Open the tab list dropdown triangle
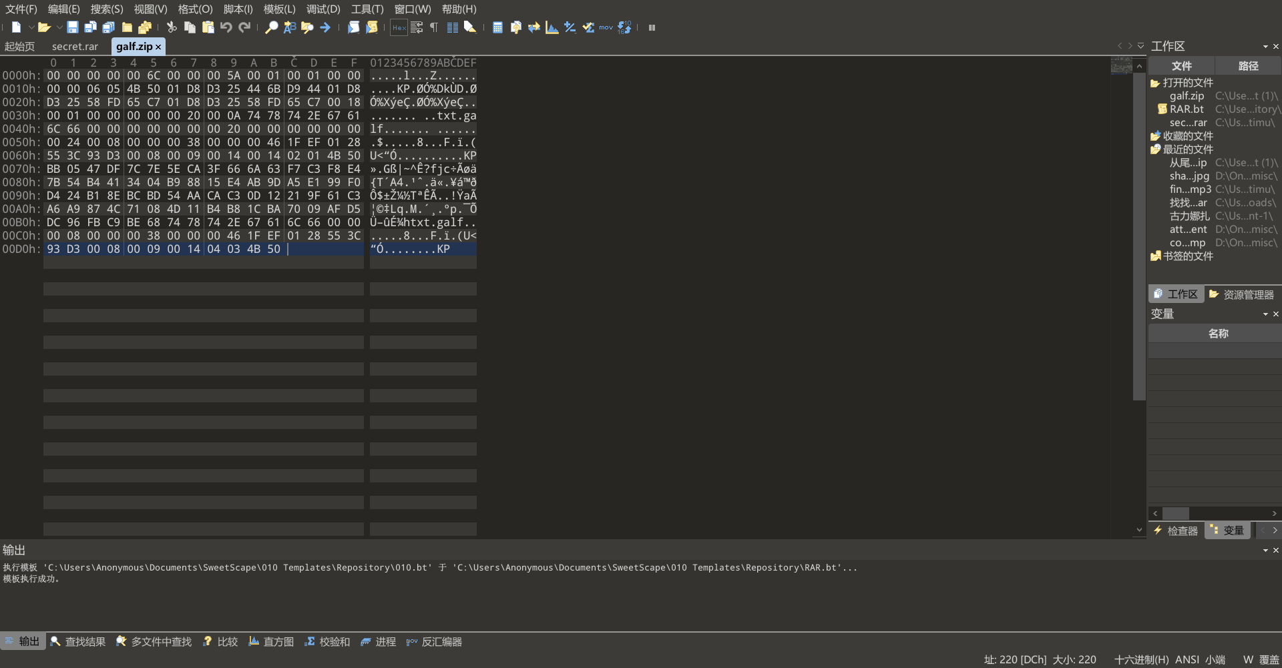Screen dimensions: 1282x668 point(1141,46)
